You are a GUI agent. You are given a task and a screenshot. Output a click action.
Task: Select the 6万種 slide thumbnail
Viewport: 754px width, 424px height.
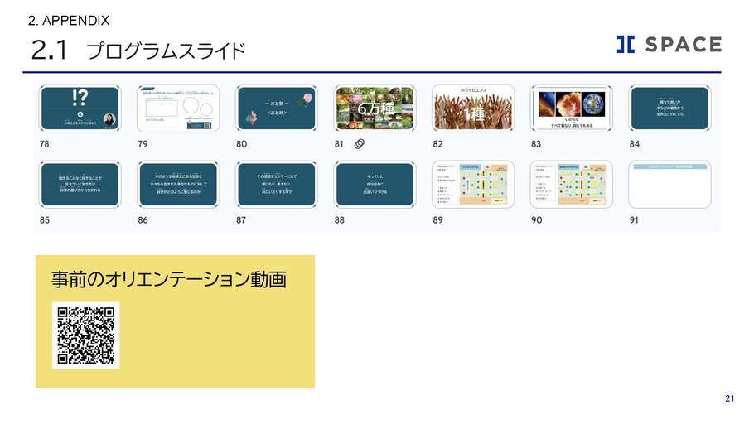click(x=375, y=108)
